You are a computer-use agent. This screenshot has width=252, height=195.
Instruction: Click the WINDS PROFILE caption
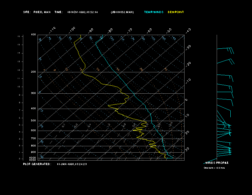click(217, 163)
